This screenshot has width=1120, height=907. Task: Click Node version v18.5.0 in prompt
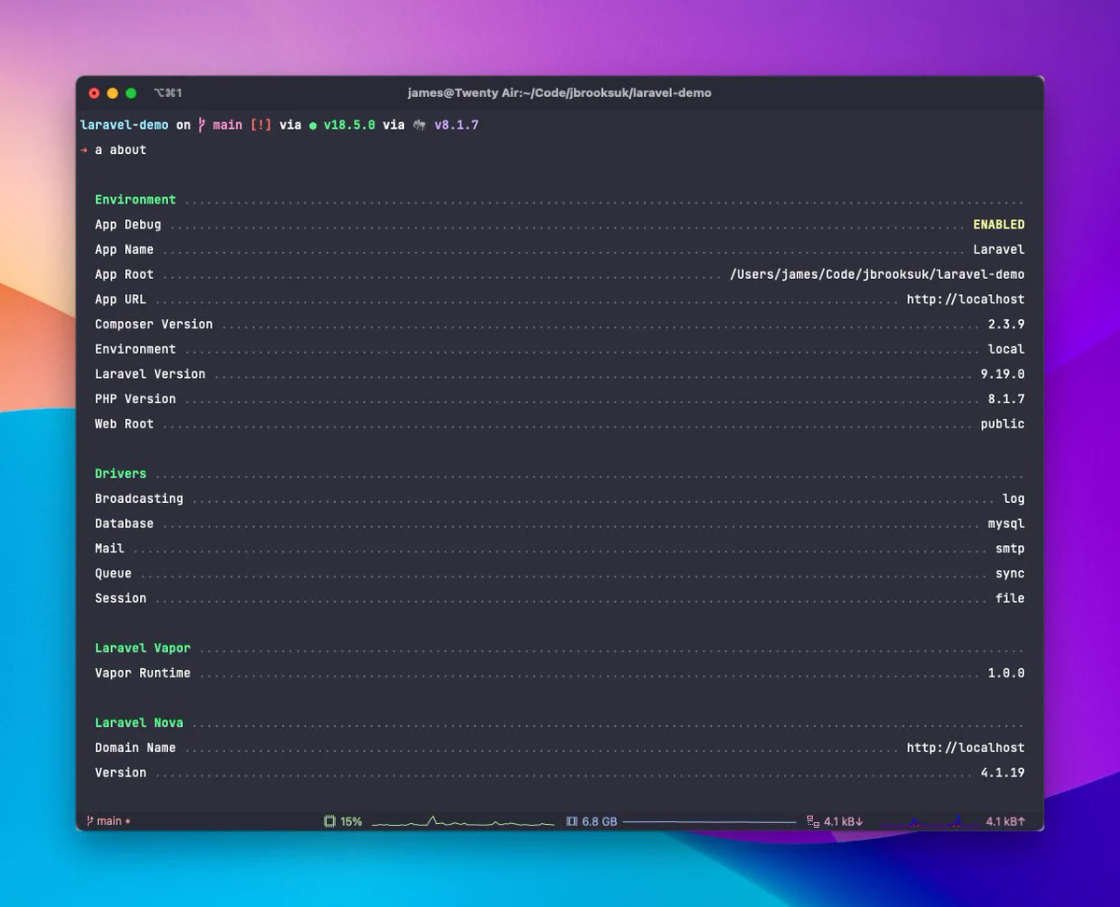point(349,124)
